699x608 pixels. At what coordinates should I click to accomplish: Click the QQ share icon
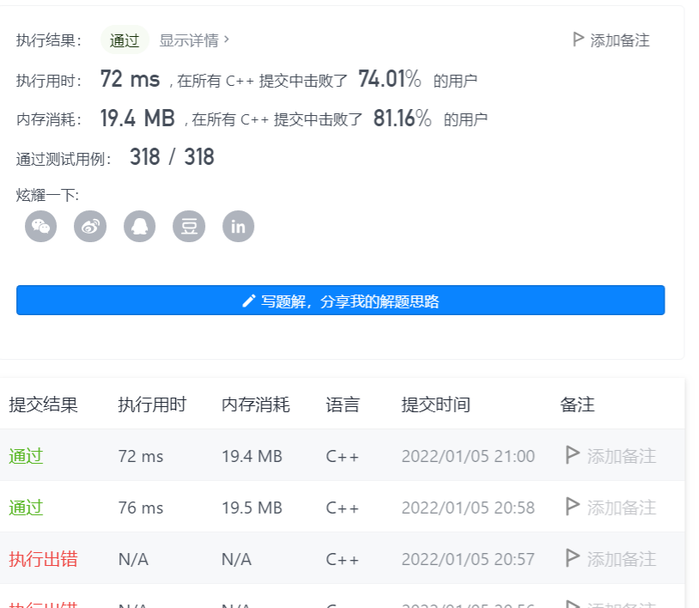(139, 226)
